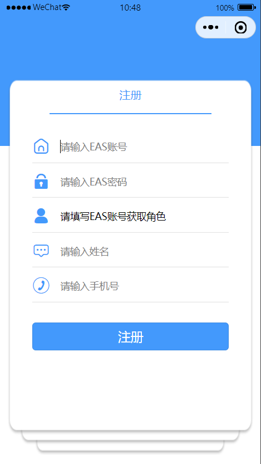Select the 注册 tab at card top
This screenshot has width=261, height=464.
[x=130, y=96]
